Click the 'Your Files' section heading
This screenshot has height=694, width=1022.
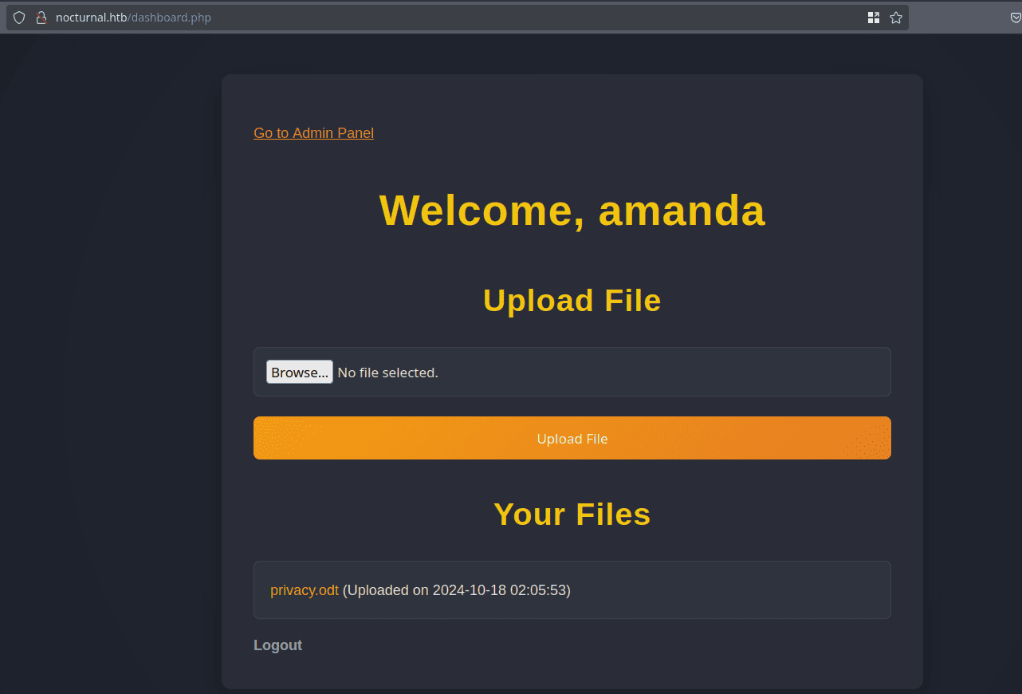point(572,515)
